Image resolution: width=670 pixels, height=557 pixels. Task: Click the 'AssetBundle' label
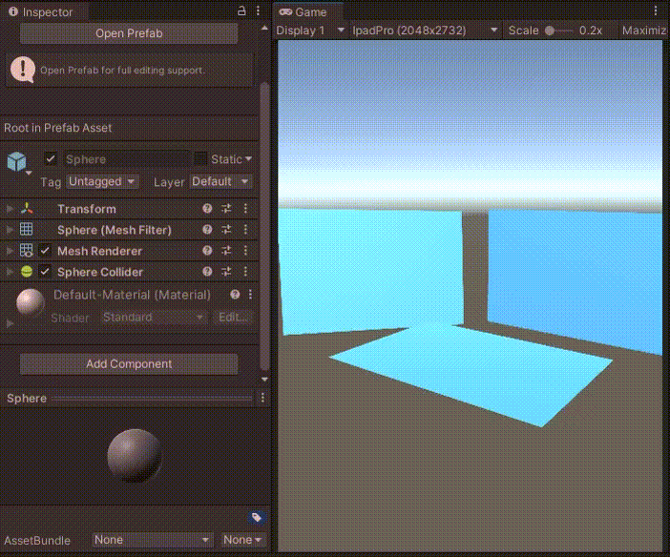[x=37, y=541]
